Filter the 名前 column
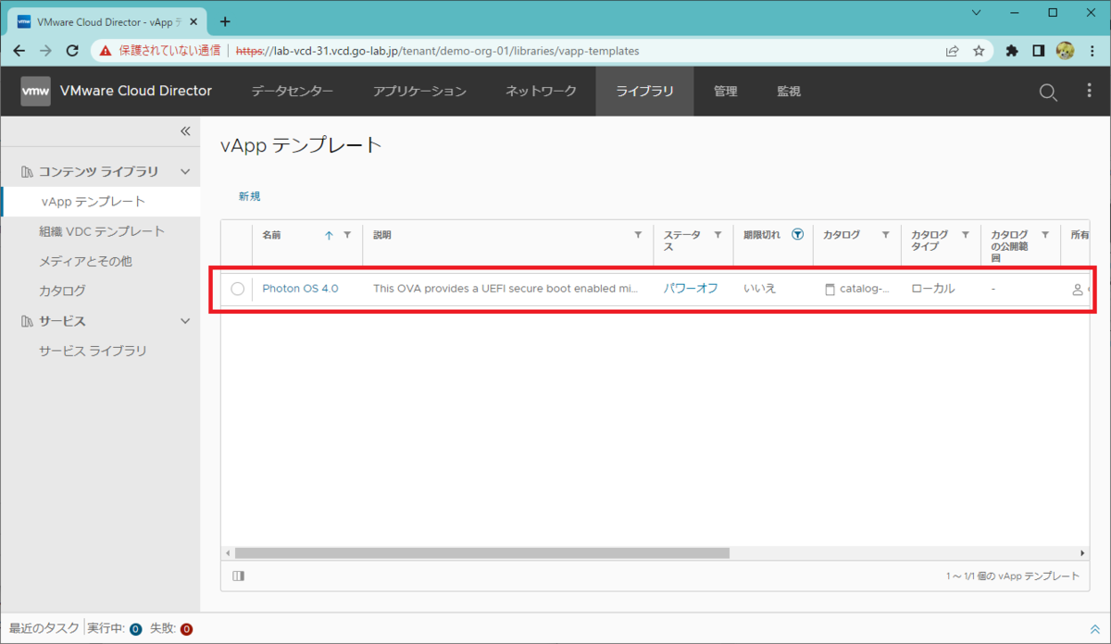 click(x=347, y=235)
